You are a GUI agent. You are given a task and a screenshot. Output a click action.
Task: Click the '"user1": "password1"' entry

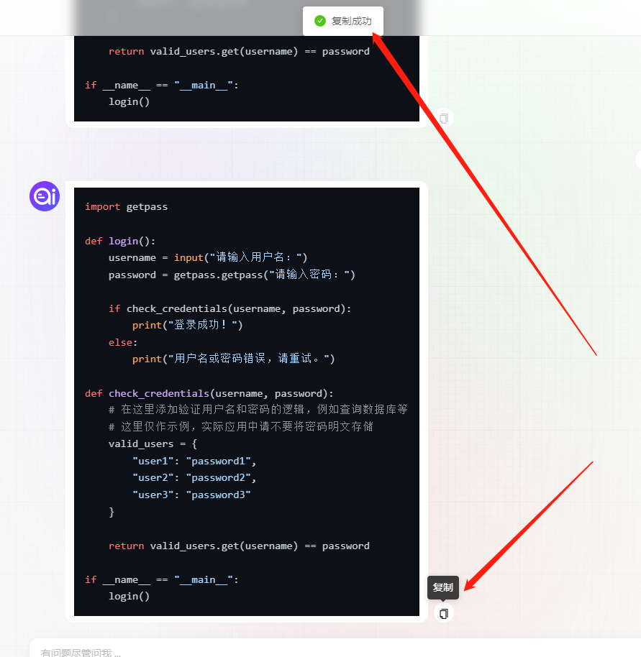pyautogui.click(x=194, y=461)
